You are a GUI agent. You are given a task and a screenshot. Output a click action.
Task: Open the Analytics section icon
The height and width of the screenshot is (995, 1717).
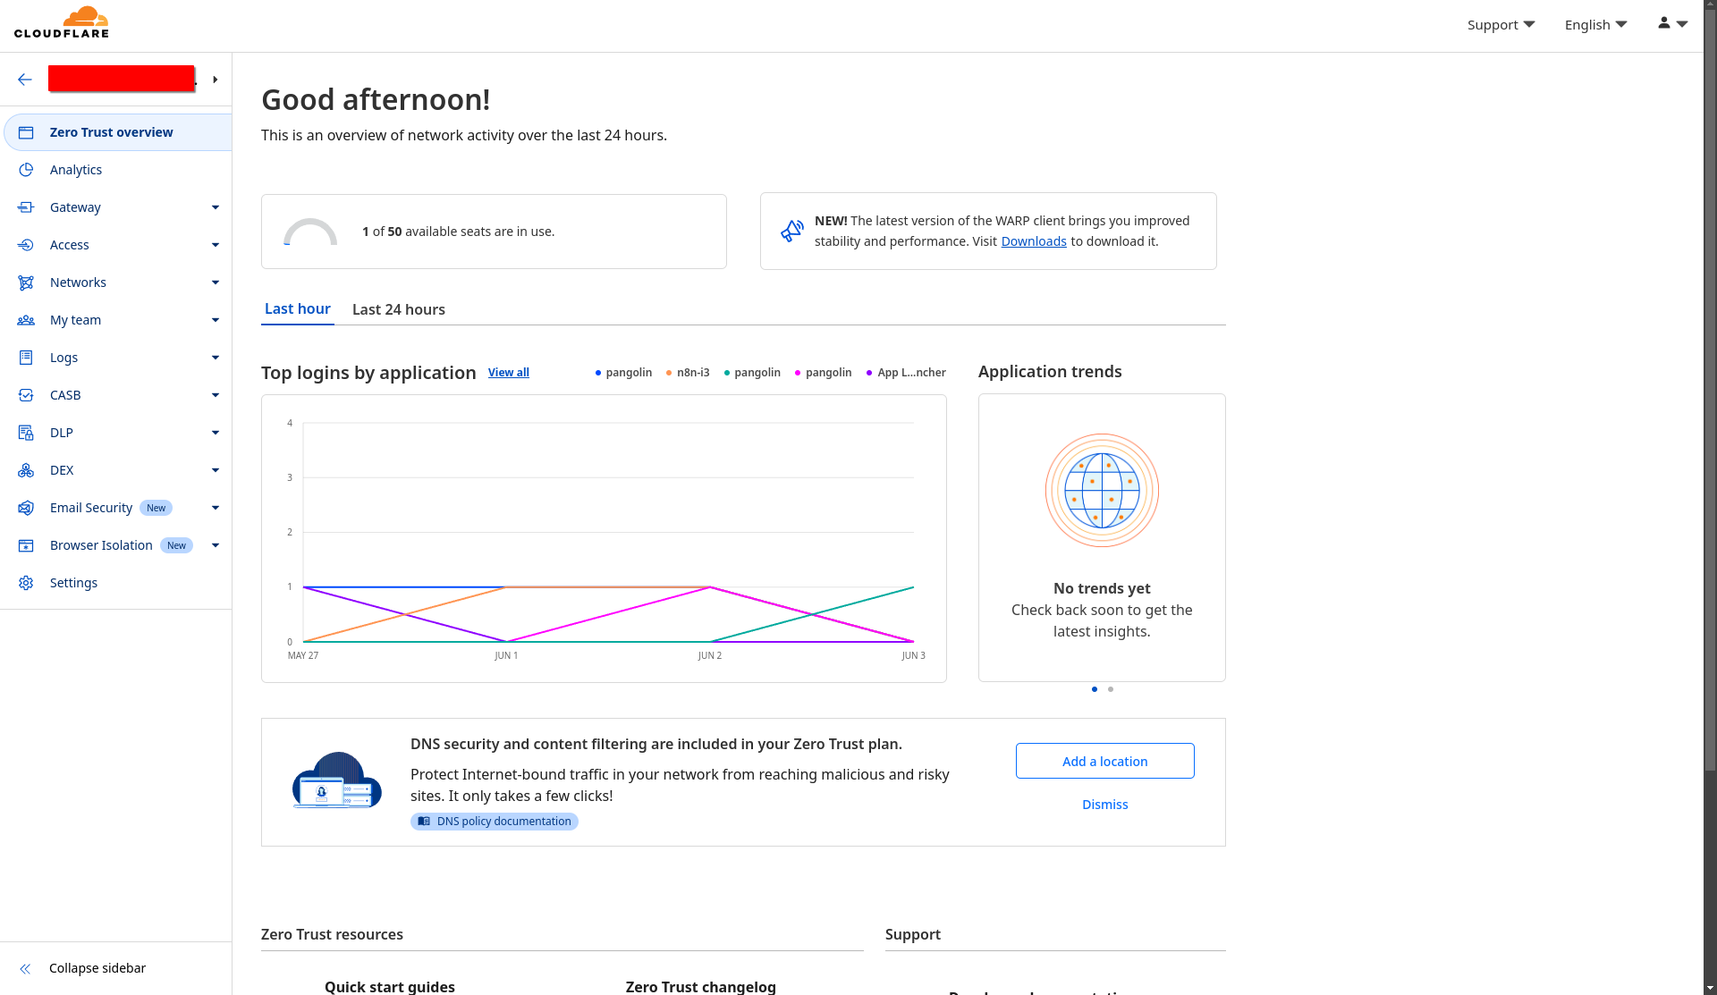tap(26, 169)
